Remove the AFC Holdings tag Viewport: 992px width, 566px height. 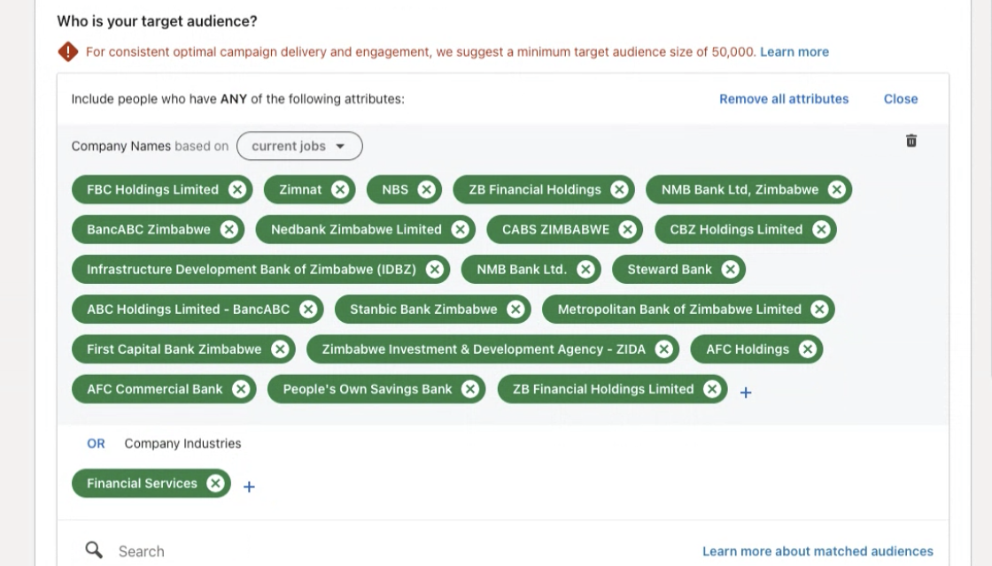(807, 349)
